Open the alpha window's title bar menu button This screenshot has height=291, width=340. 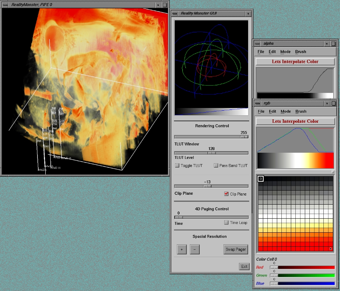tap(257, 44)
